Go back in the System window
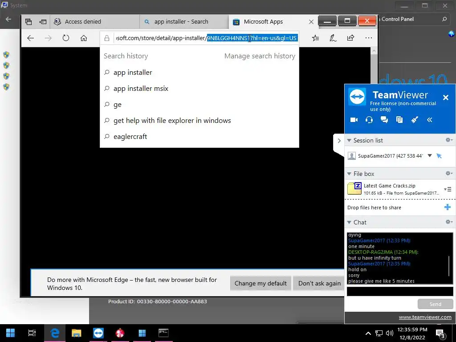The width and height of the screenshot is (456, 342). point(8,19)
